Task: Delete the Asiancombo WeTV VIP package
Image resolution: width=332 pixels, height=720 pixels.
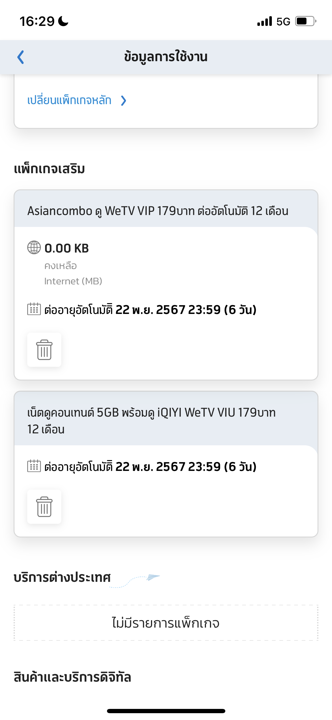Action: tap(44, 350)
